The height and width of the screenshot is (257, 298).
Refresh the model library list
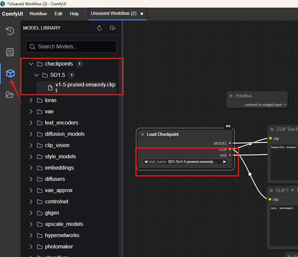tap(99, 28)
